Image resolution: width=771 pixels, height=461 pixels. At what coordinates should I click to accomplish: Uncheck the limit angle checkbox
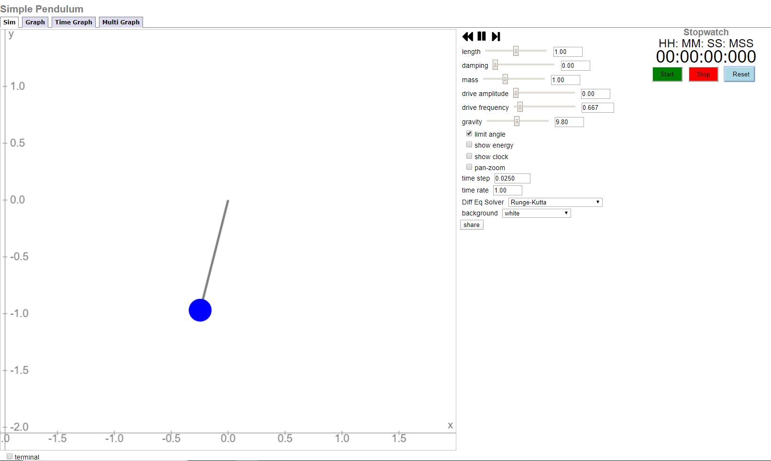(469, 133)
